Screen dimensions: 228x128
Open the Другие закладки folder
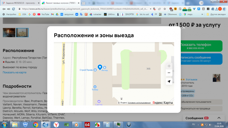[x=216, y=14]
